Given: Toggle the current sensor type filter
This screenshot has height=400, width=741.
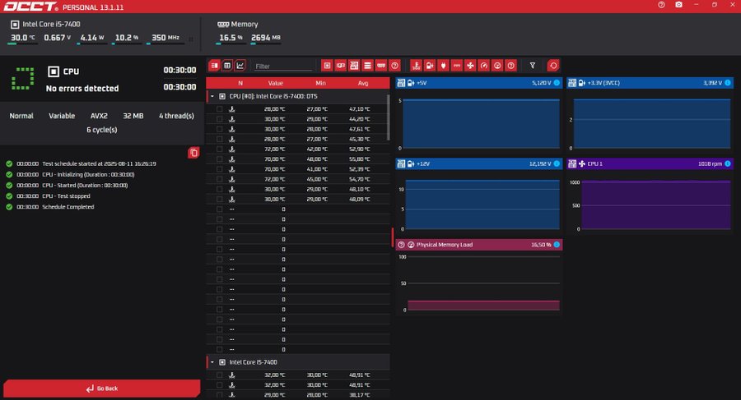Looking at the screenshot, I should click(x=456, y=66).
